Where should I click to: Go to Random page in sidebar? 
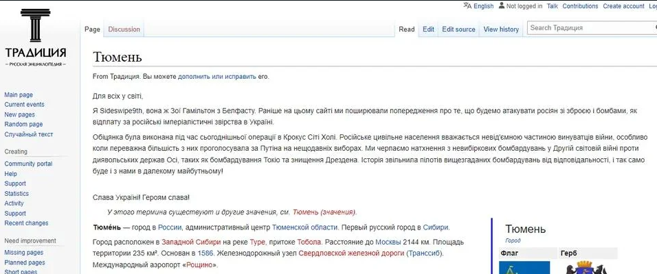click(x=23, y=125)
